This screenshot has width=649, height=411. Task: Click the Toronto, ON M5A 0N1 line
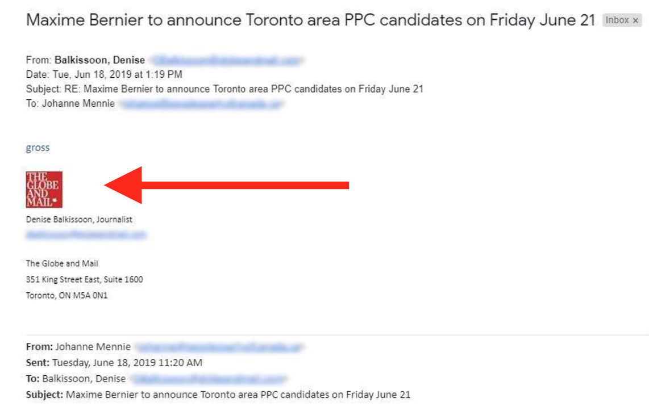point(66,295)
